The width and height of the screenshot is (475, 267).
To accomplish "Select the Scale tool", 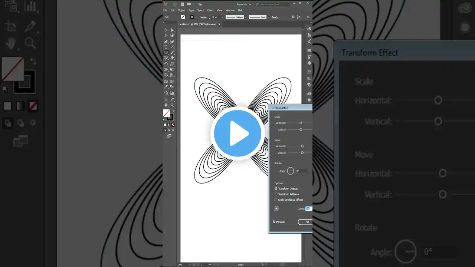I will tap(172, 64).
